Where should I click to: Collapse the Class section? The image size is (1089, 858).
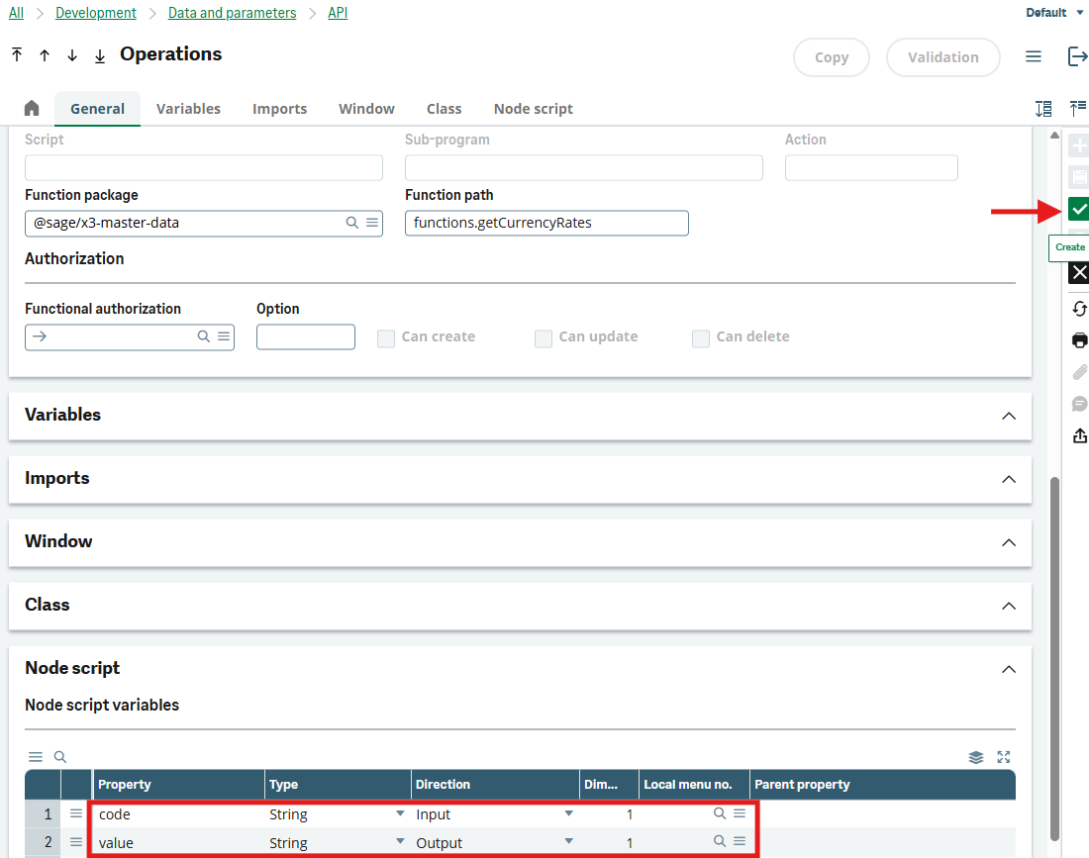[1009, 606]
